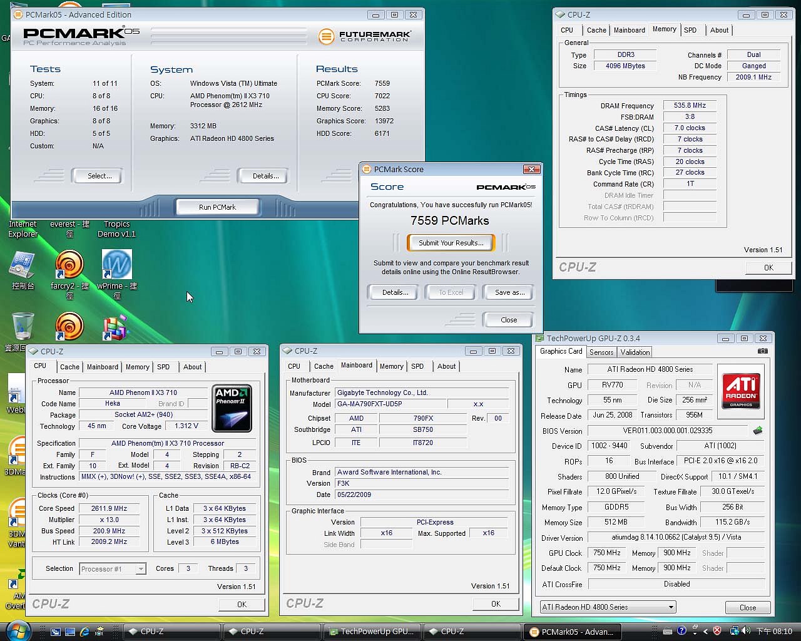Click the keyboard language bar icon

click(x=669, y=631)
